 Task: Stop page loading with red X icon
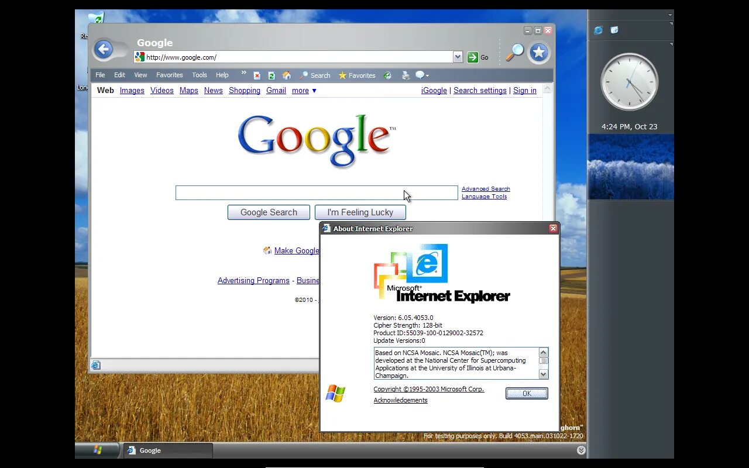257,75
